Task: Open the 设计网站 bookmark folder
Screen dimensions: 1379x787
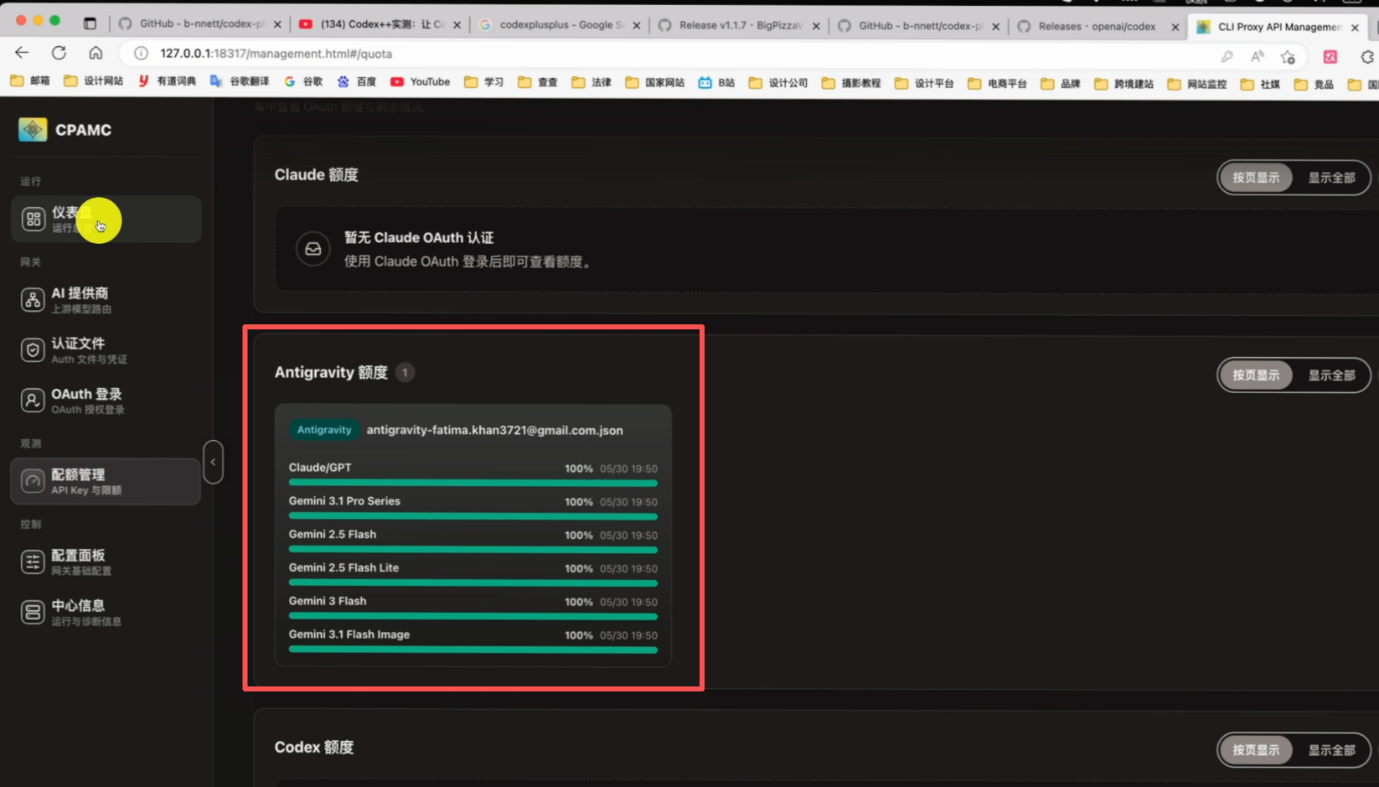Action: (x=93, y=81)
